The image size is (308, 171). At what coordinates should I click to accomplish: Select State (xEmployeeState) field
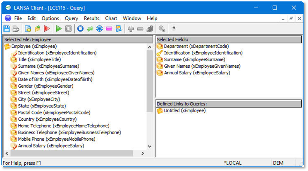coord(38,106)
